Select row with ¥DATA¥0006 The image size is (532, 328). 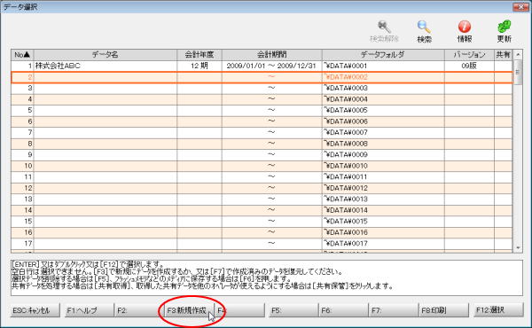tap(262, 121)
